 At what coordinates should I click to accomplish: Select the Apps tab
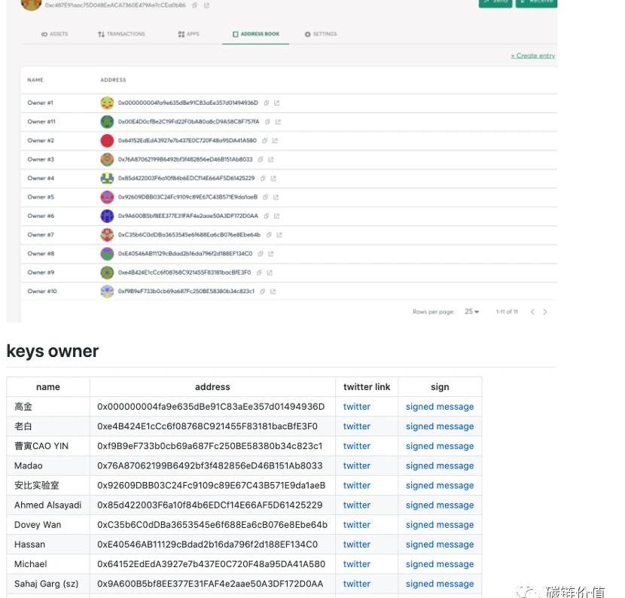click(188, 35)
